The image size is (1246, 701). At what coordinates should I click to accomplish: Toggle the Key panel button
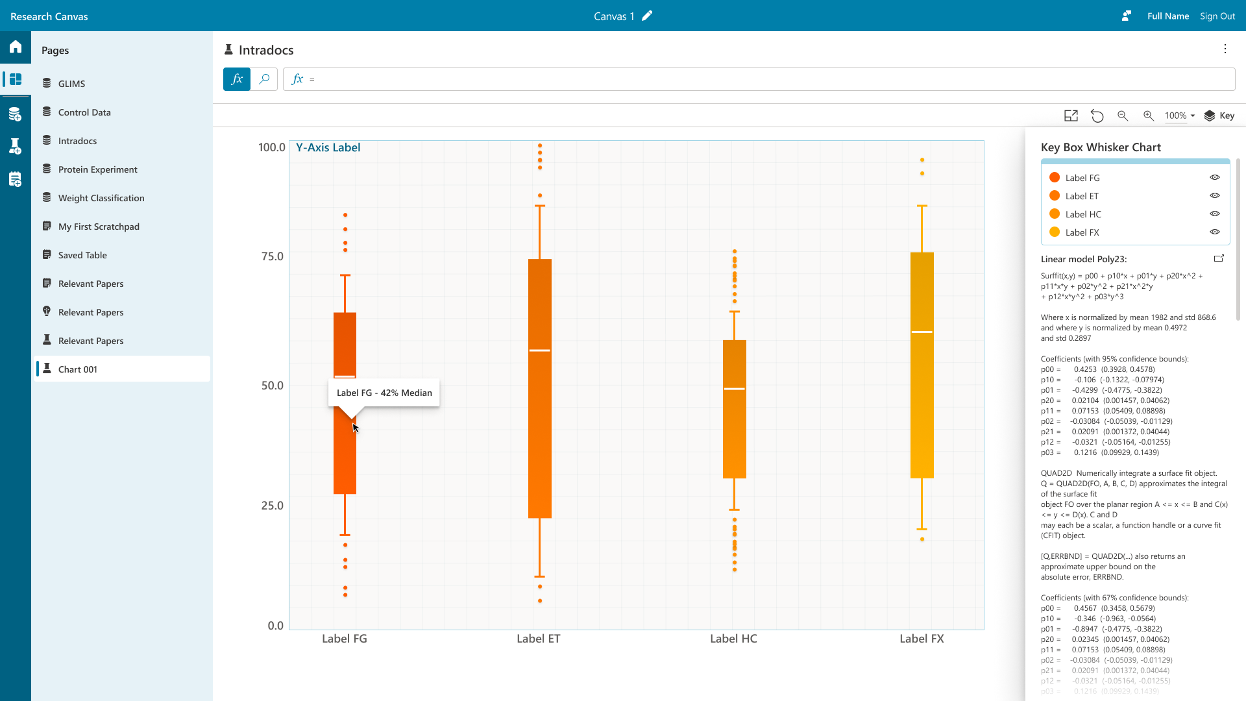(x=1219, y=116)
